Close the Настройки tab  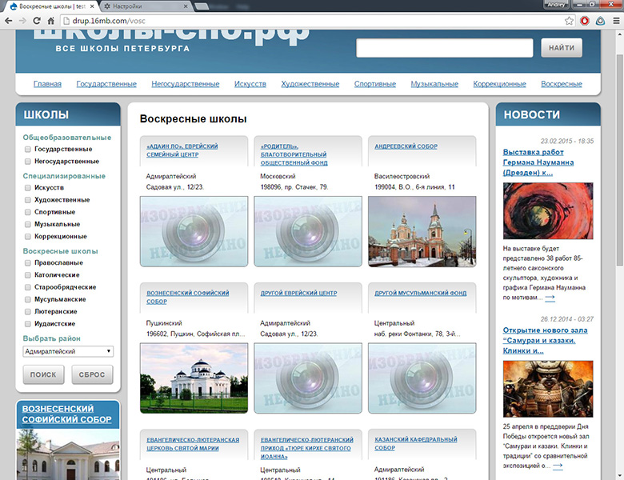(186, 6)
